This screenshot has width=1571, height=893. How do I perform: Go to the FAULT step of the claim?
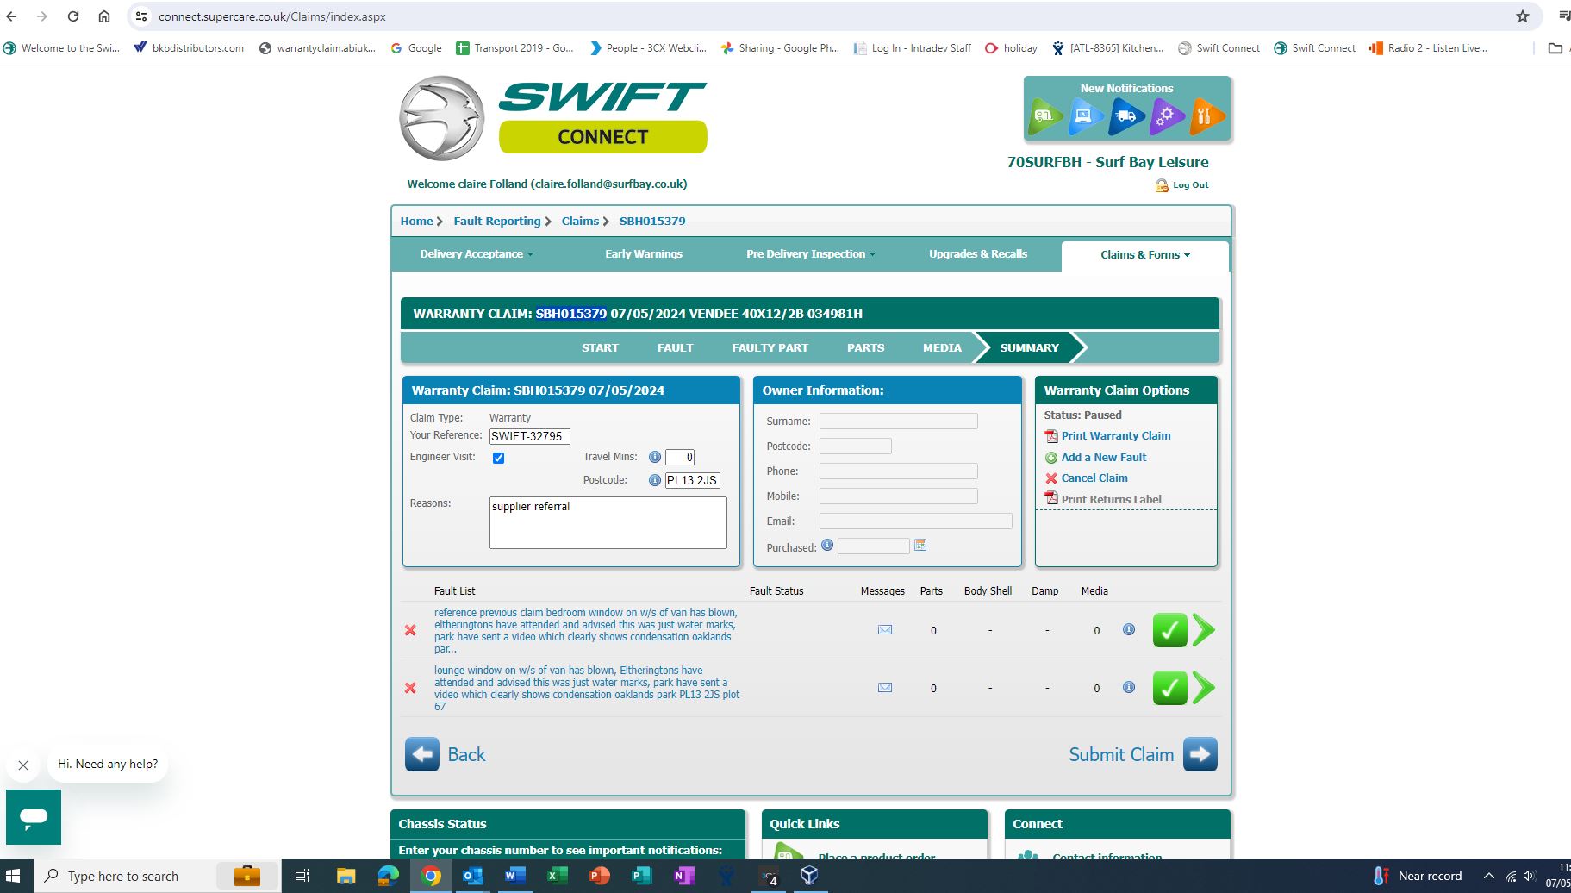click(x=675, y=348)
